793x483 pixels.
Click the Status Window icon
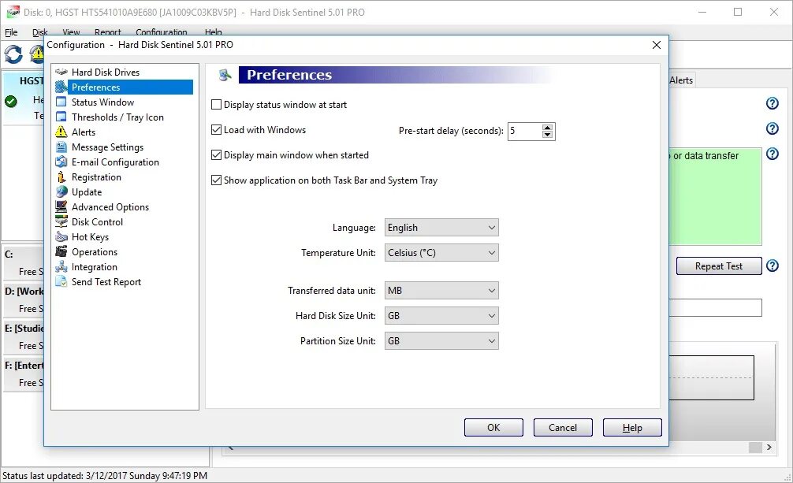pyautogui.click(x=61, y=102)
